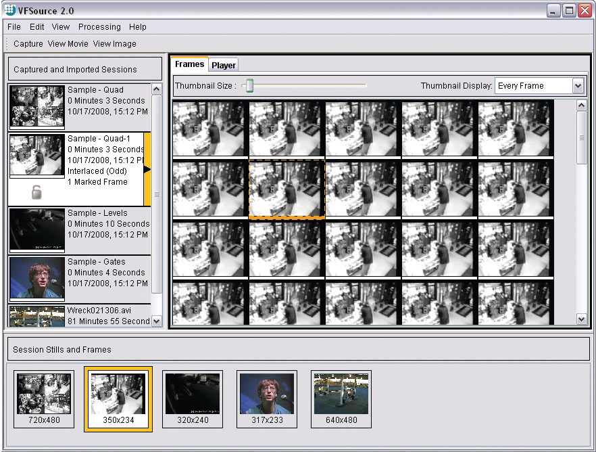Open the Edit menu
Screen dimensions: 596x452
tap(36, 27)
